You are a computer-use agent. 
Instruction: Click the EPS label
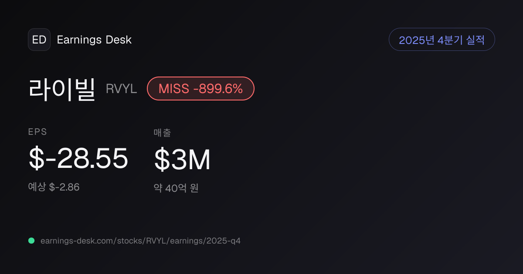click(37, 132)
